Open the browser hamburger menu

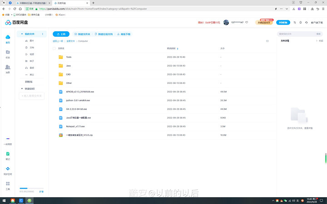[323, 9]
